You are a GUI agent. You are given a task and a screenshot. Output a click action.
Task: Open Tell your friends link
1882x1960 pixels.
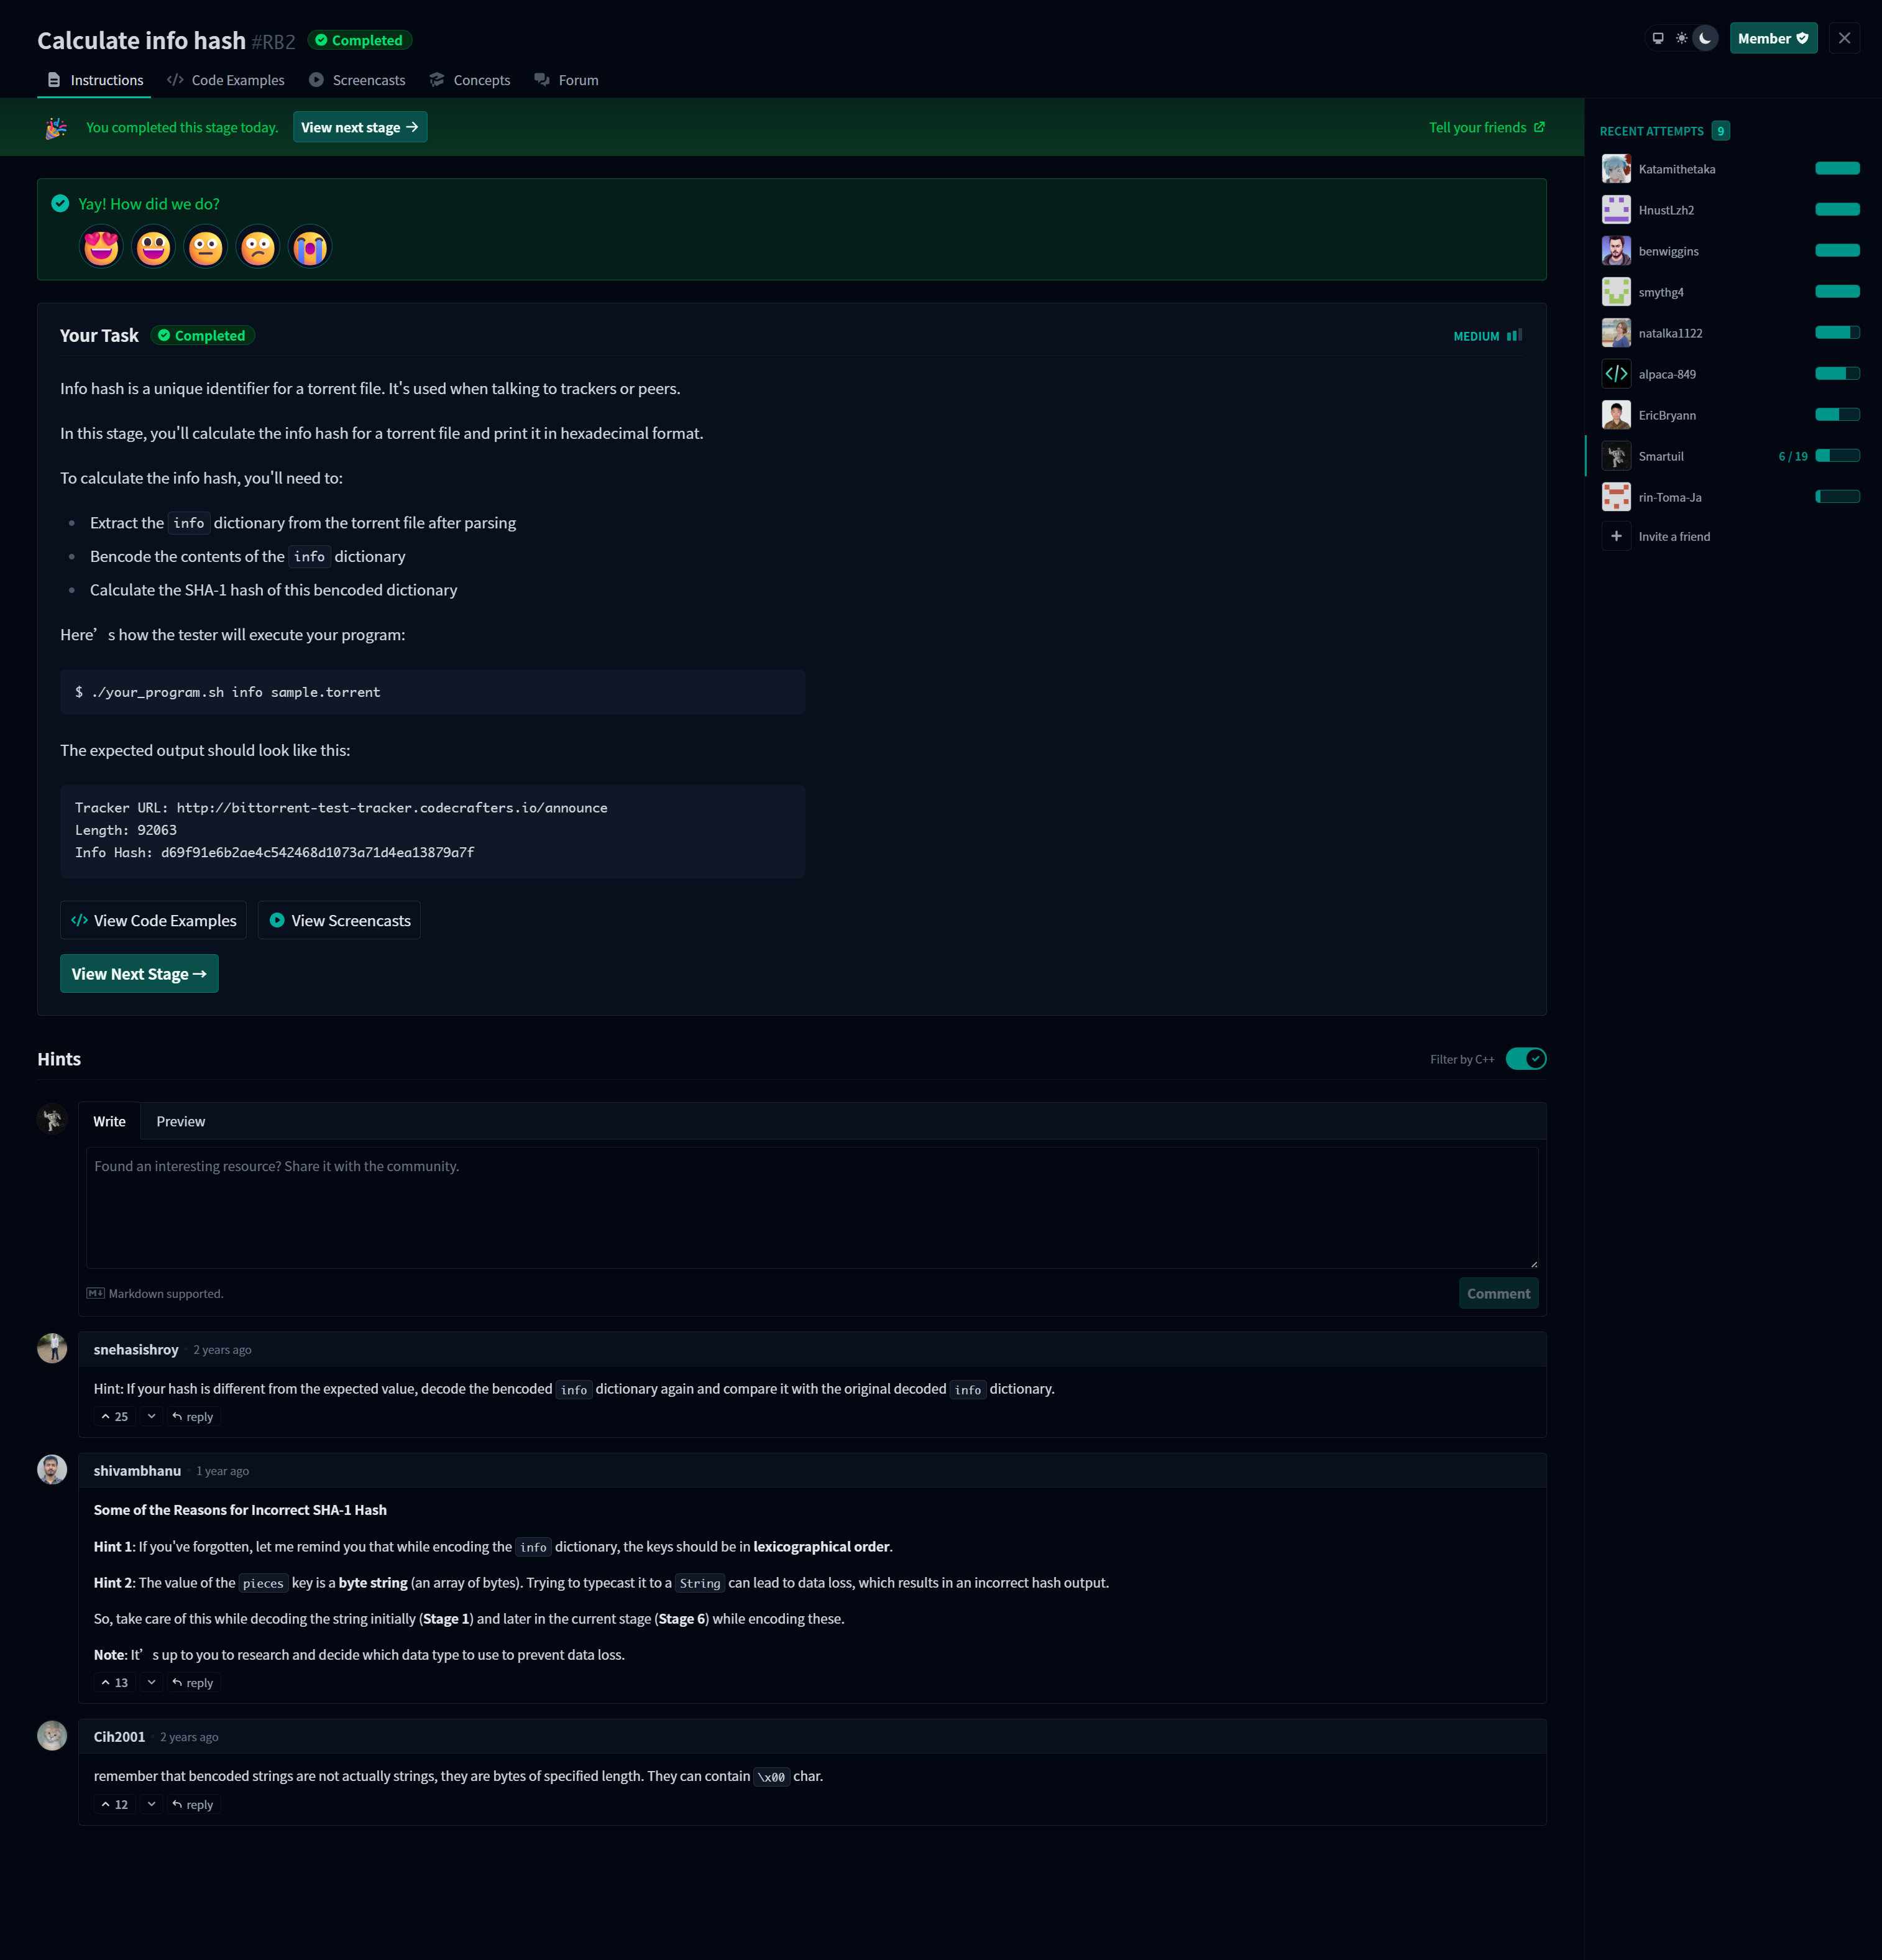[1486, 127]
